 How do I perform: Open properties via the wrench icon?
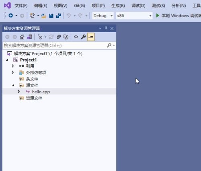(83, 37)
